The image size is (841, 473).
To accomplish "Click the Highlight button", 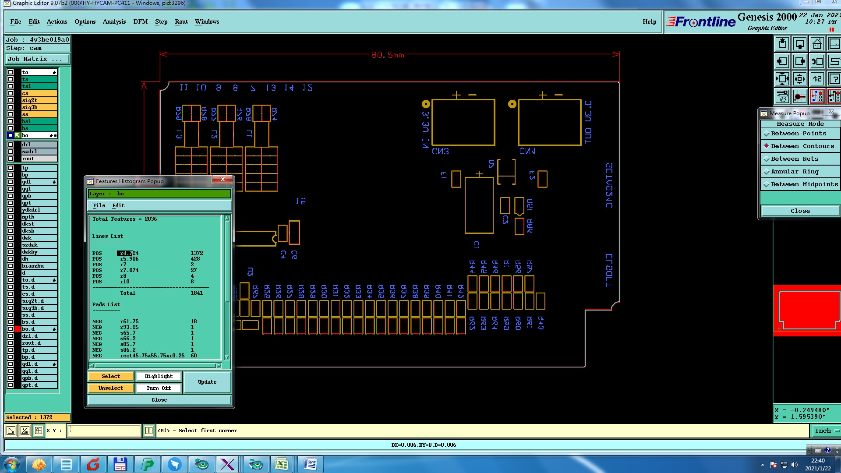I will point(159,376).
